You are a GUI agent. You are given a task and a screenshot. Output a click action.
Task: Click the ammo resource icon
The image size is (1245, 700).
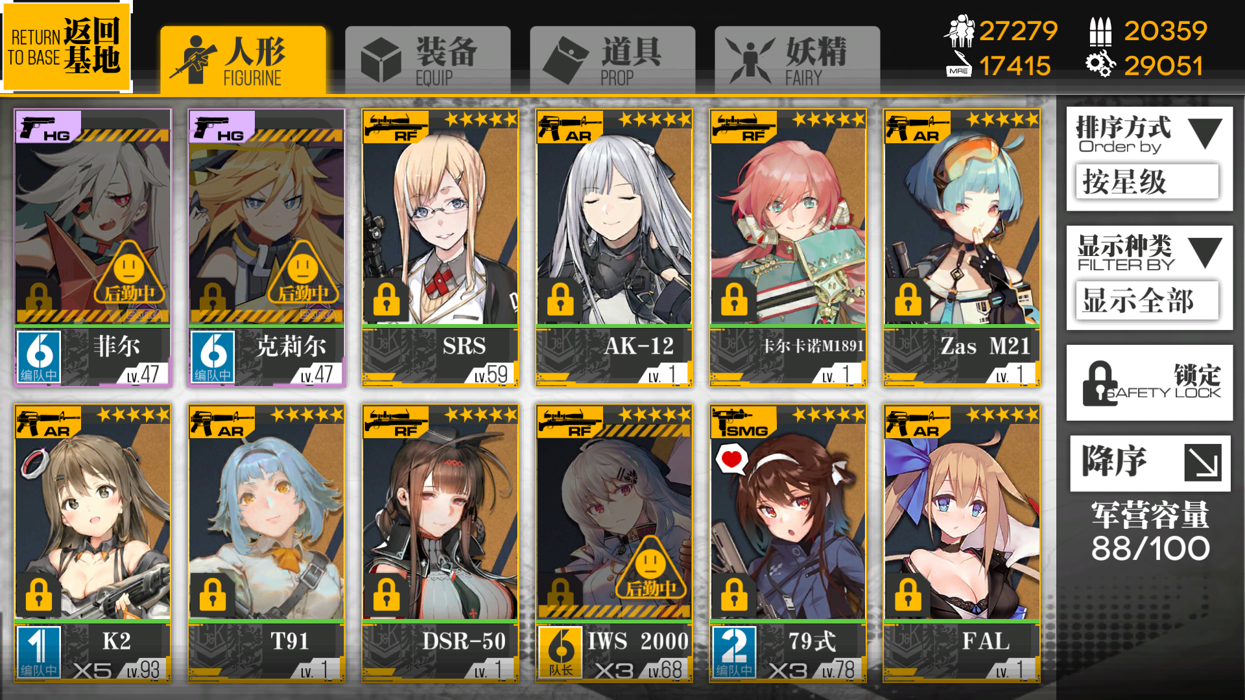click(x=1100, y=31)
